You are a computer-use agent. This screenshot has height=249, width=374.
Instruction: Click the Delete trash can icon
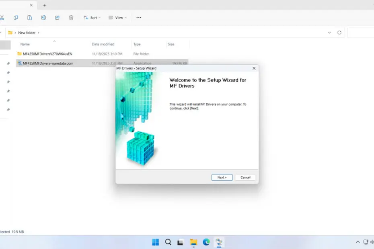tap(71, 18)
